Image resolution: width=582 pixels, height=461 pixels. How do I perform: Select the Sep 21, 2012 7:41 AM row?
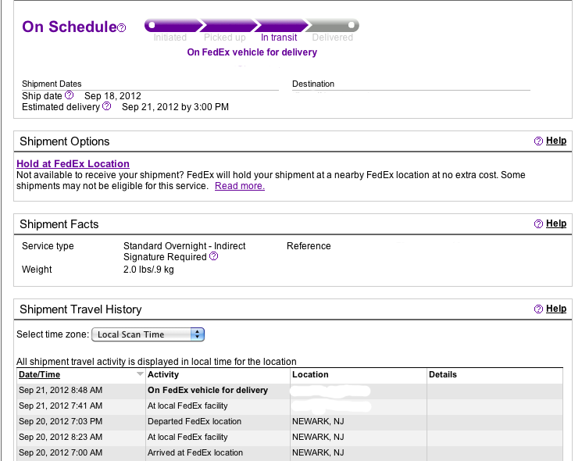click(290, 406)
